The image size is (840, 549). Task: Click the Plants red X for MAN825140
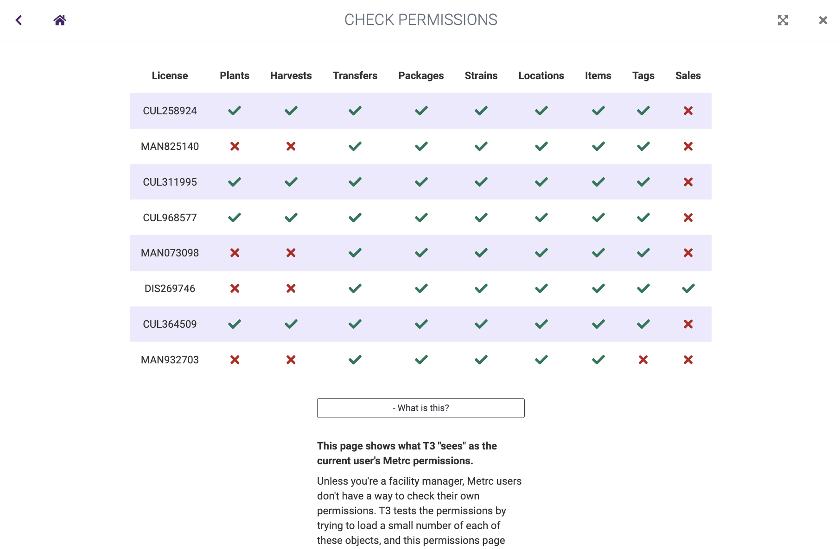[235, 146]
